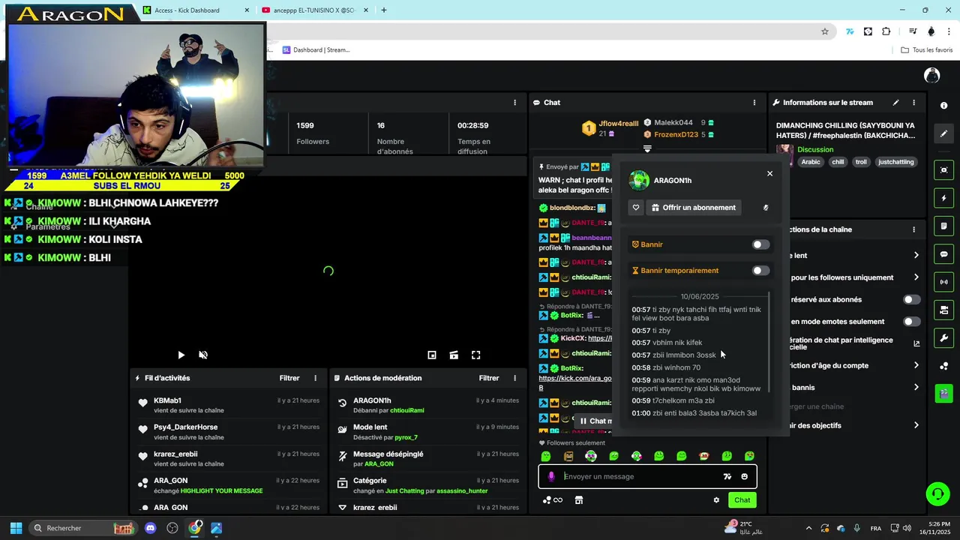The width and height of the screenshot is (960, 540).
Task: Open the shop icon below chat input
Action: coord(579,500)
